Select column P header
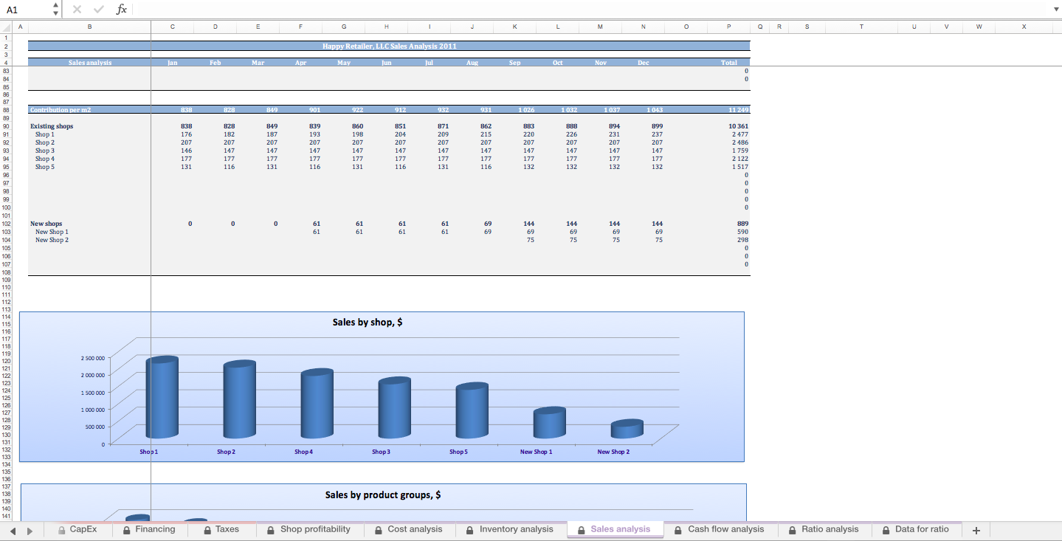Viewport: 1062px width, 541px height. pyautogui.click(x=728, y=27)
